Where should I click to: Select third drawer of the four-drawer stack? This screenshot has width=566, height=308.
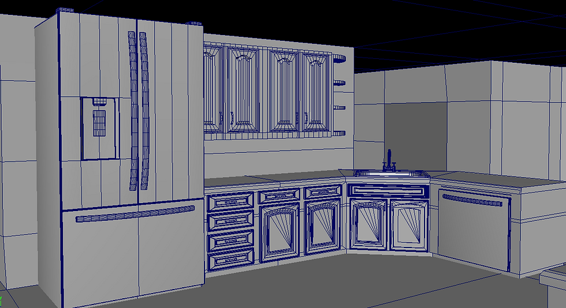coord(230,240)
